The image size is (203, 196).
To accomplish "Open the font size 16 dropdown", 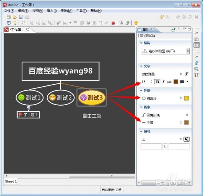I will [147, 82].
